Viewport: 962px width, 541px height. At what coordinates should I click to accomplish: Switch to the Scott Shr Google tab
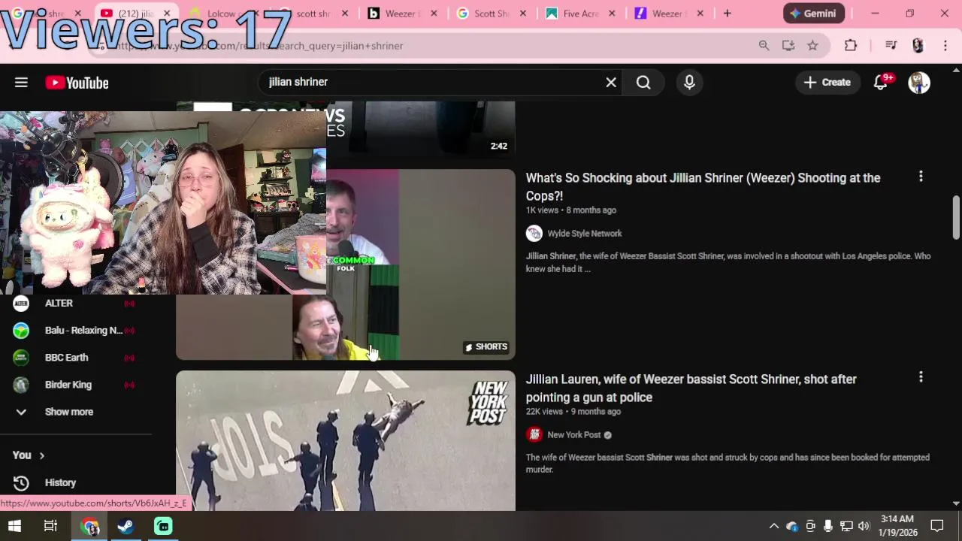pyautogui.click(x=492, y=14)
